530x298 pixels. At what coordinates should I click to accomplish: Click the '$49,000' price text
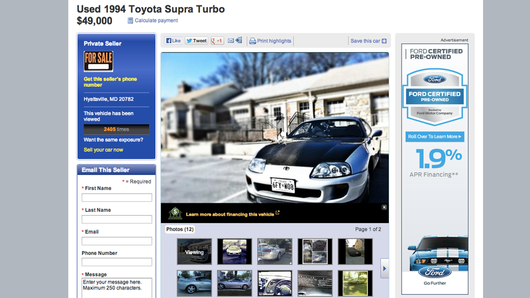pyautogui.click(x=95, y=21)
